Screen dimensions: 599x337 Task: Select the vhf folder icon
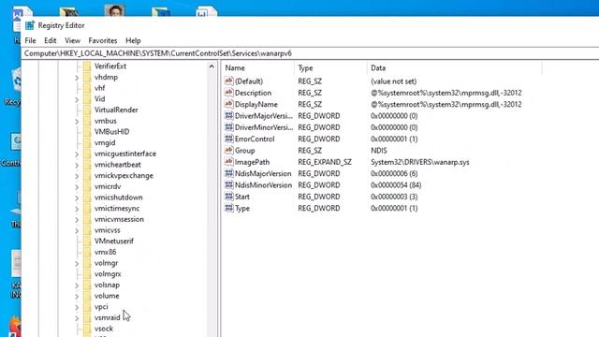click(87, 88)
